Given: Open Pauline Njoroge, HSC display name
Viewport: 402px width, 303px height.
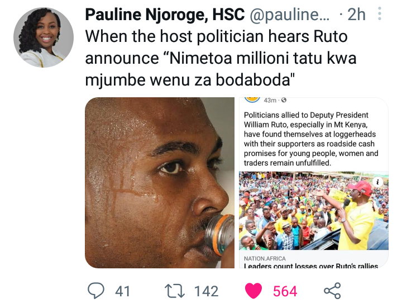Looking at the screenshot, I should [165, 15].
